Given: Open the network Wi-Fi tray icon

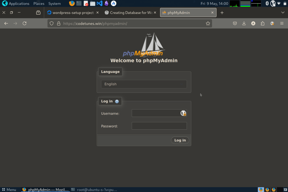Looking at the screenshot, I should [279, 3].
